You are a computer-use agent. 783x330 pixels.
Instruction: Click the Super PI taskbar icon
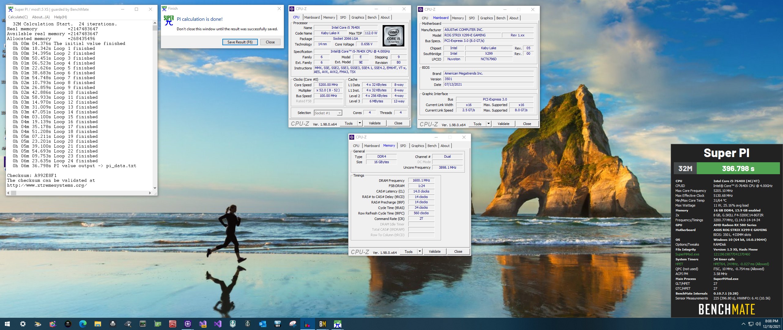tap(338, 324)
